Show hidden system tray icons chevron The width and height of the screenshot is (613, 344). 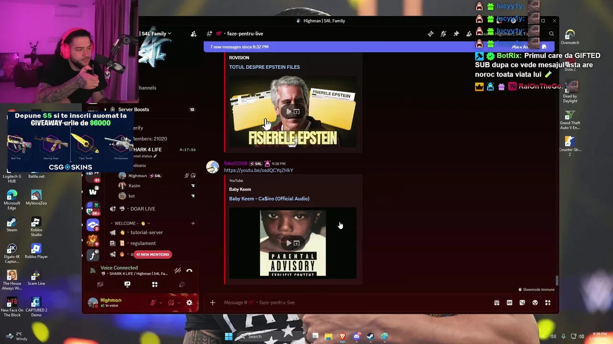coord(543,336)
